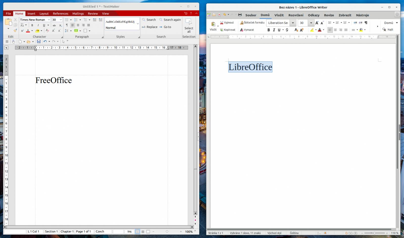Screen dimensions: 404x238
Task: Open the Mailings tab in TextMaker
Action: pyautogui.click(x=78, y=14)
